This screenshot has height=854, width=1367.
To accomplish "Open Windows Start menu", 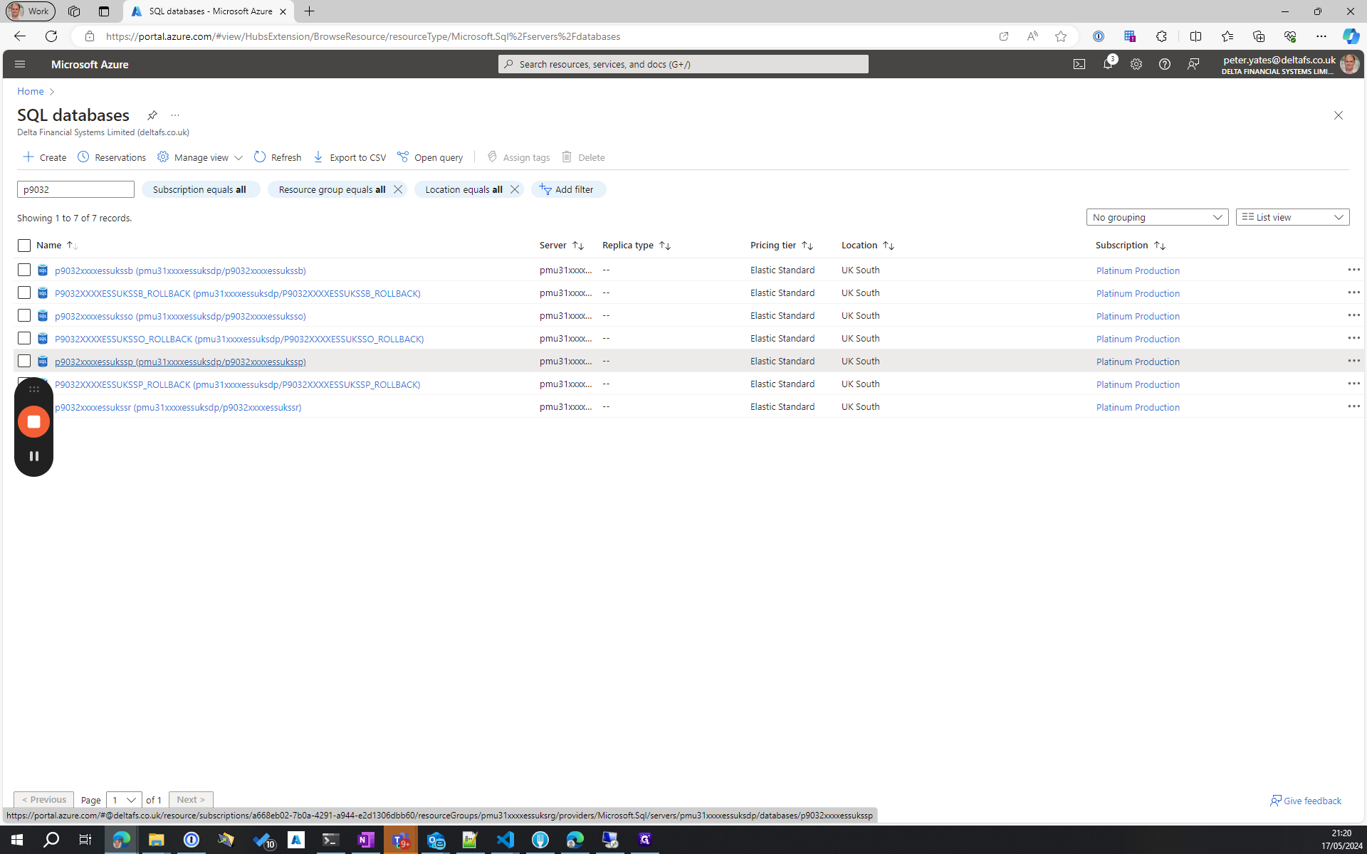I will (17, 840).
